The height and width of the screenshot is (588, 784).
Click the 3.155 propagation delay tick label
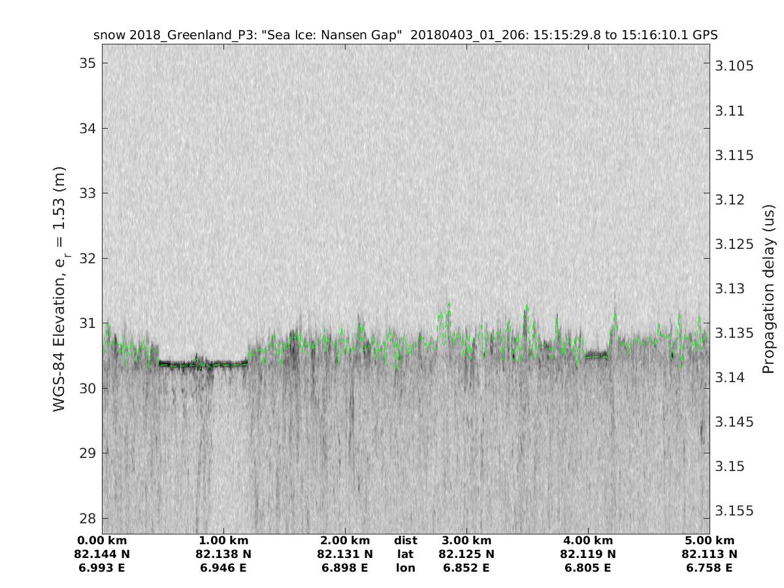(735, 510)
